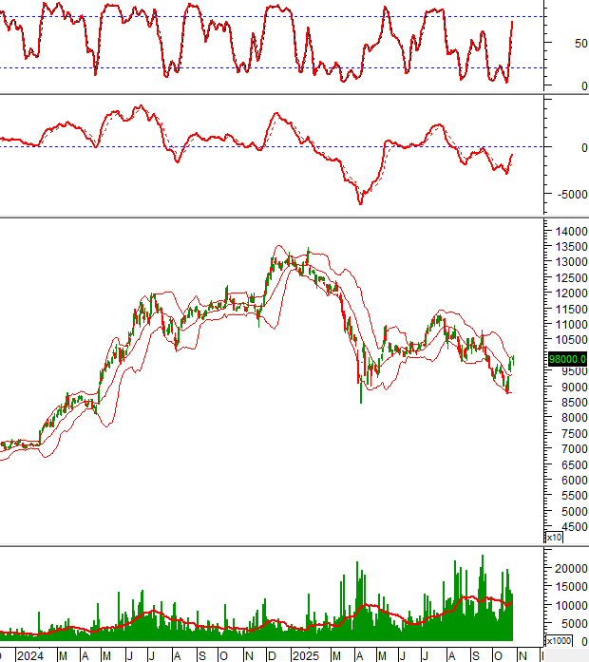Image resolution: width=589 pixels, height=662 pixels.
Task: Click the latest candlestick on the price chart
Action: [x=514, y=362]
